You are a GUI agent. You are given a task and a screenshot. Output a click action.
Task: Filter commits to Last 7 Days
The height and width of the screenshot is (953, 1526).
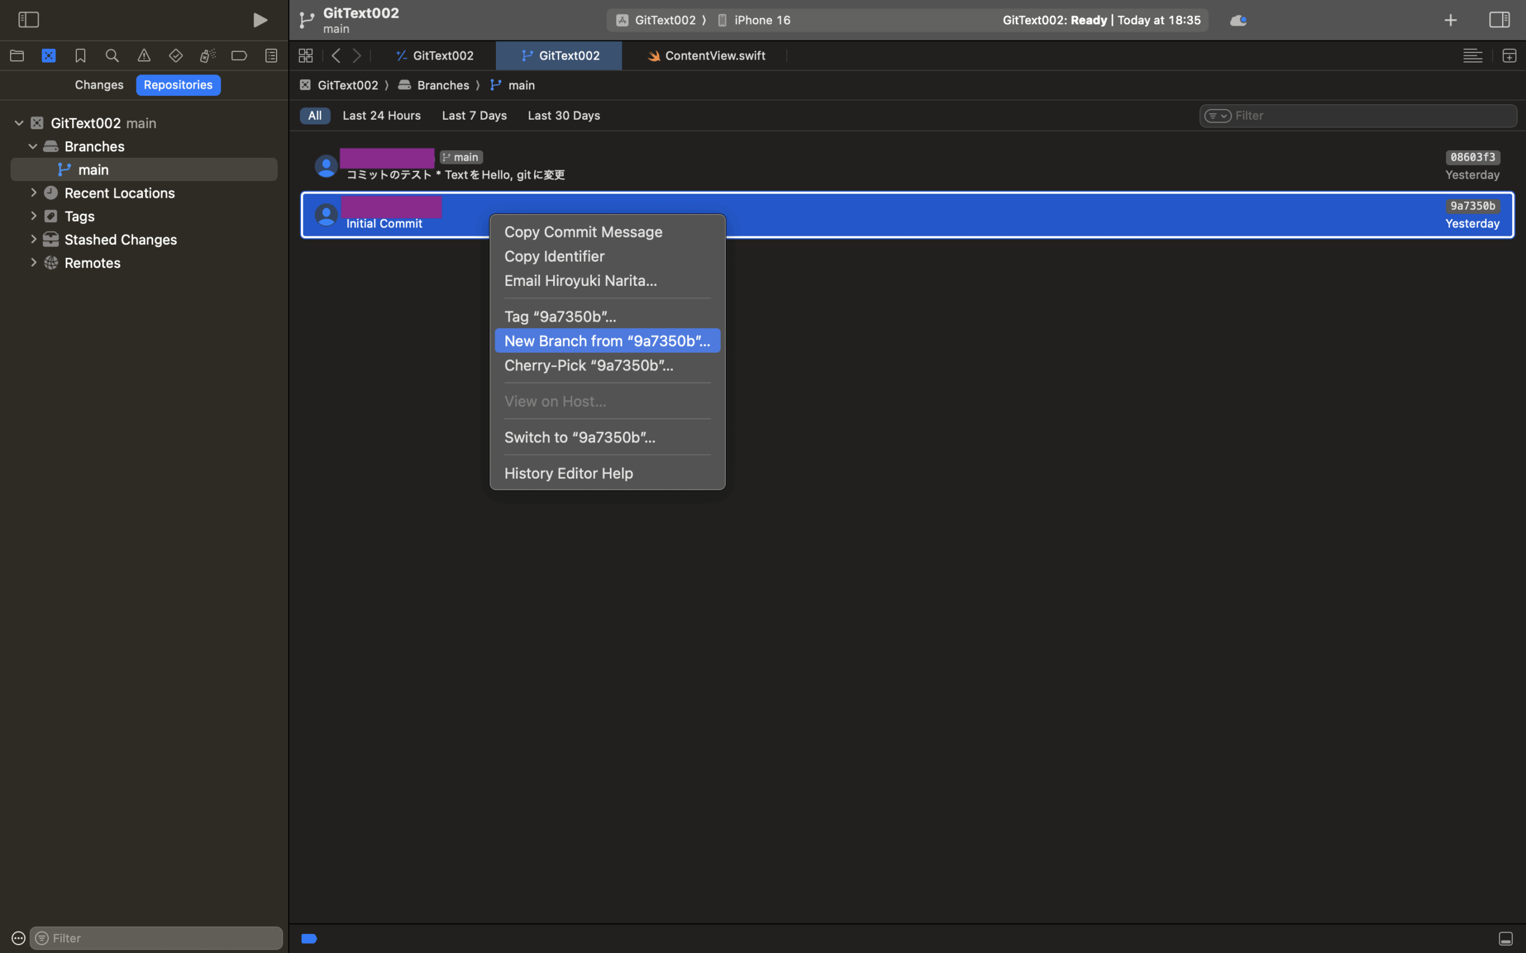(x=474, y=116)
